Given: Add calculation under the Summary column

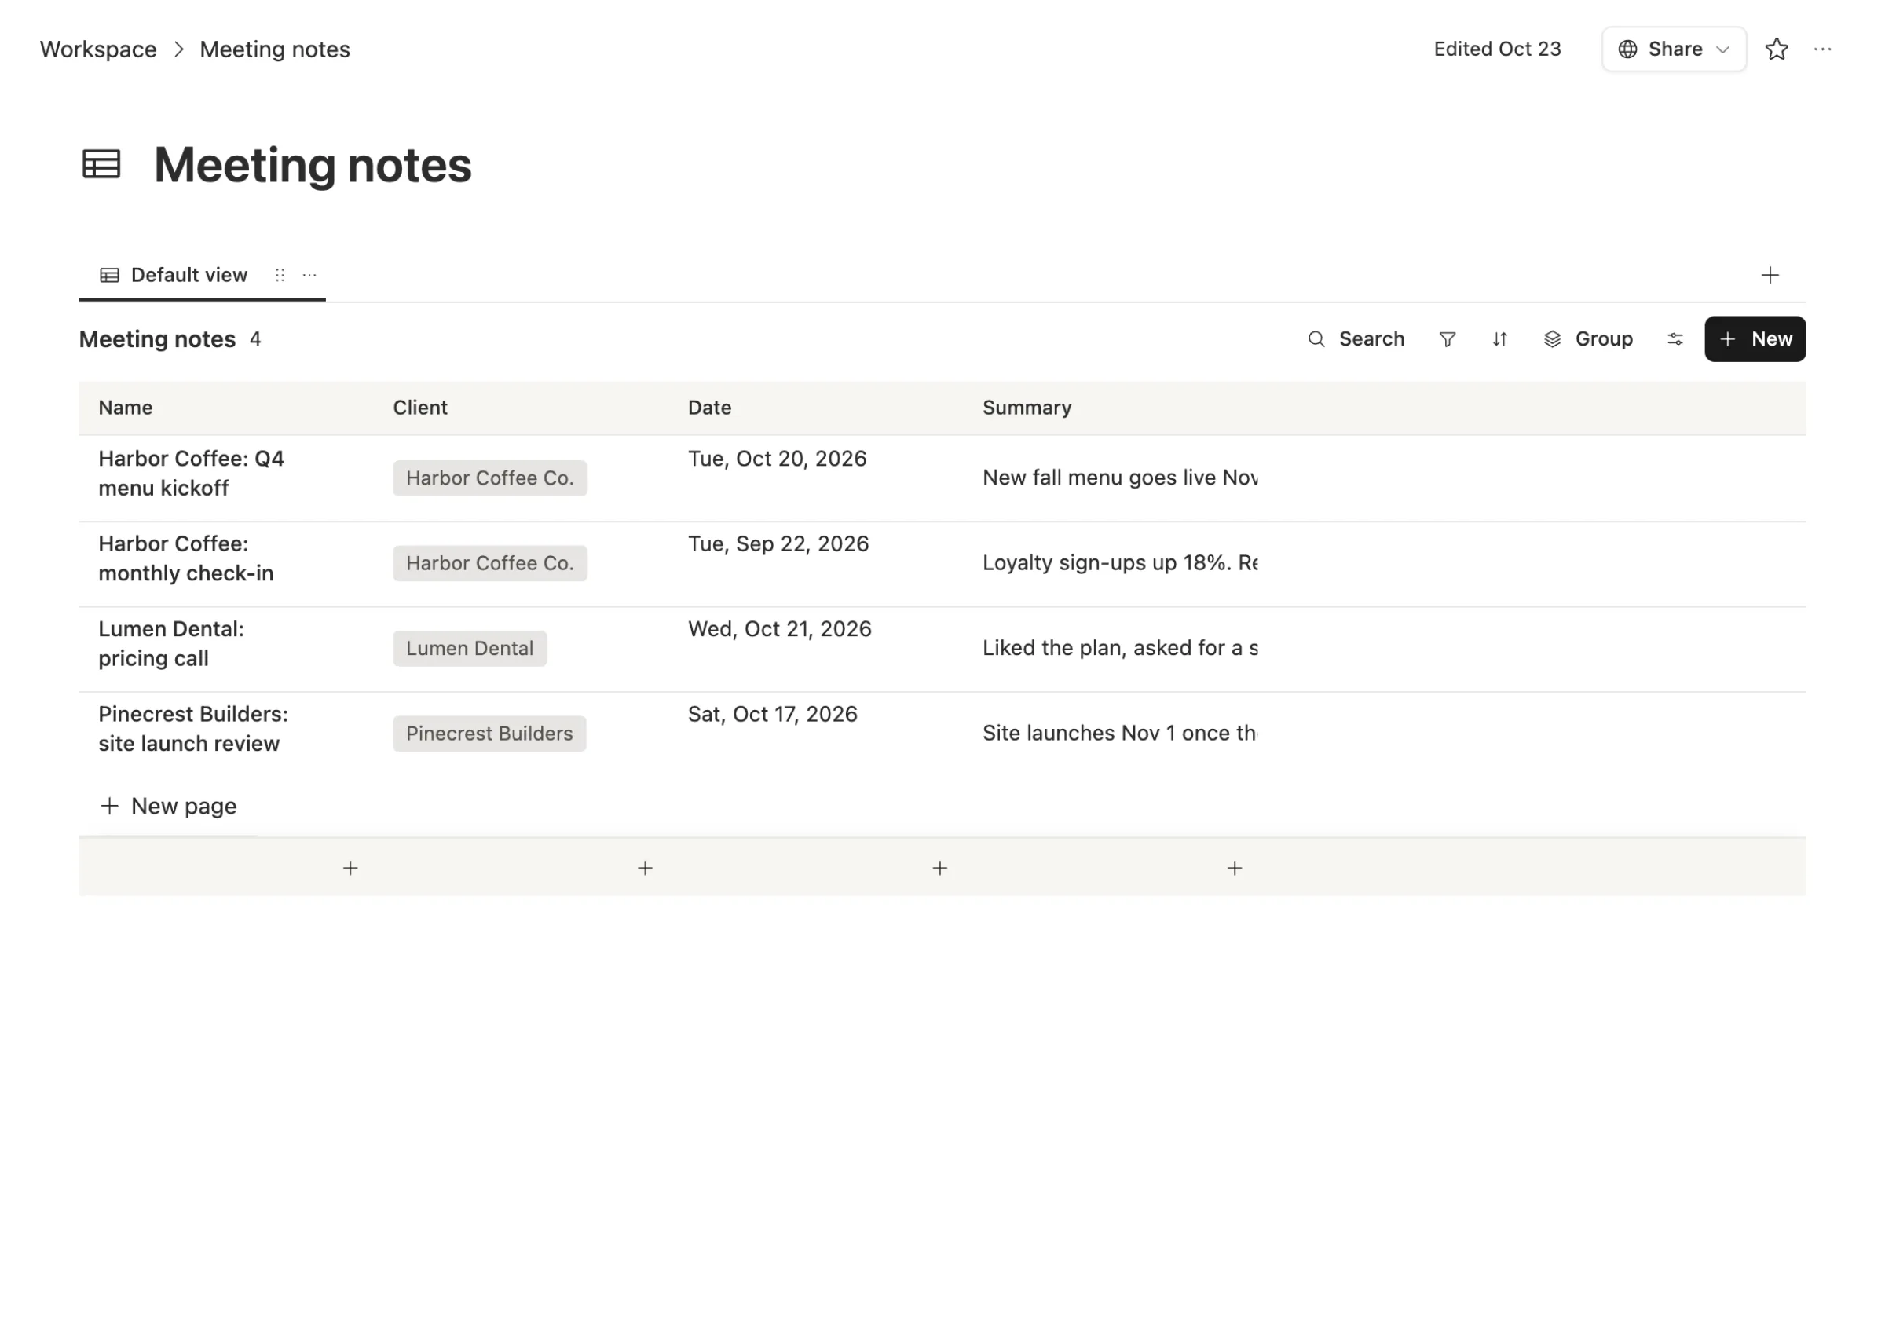Looking at the screenshot, I should click(1235, 868).
